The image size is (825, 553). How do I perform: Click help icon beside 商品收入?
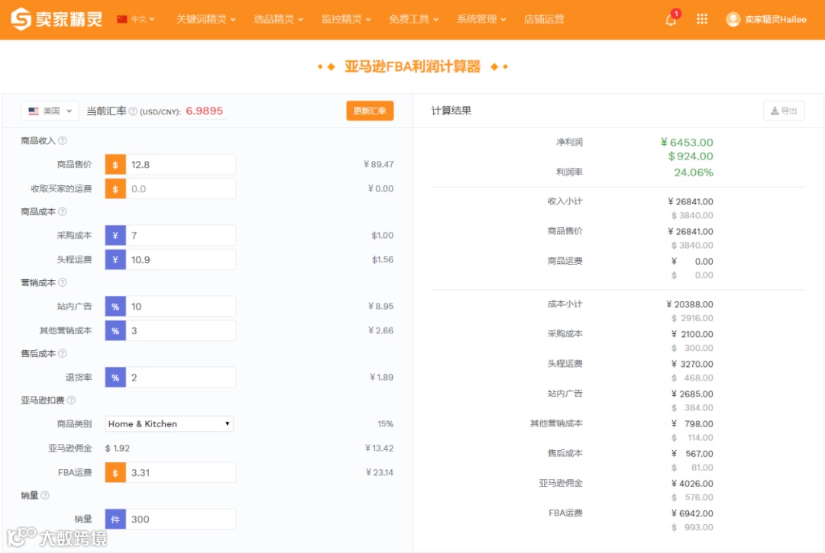(62, 141)
